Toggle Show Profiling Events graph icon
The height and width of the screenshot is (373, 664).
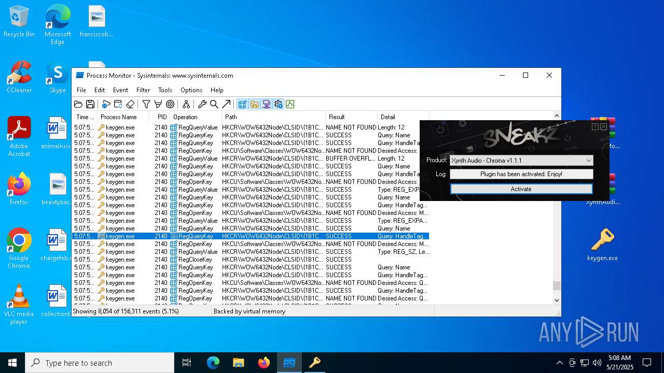point(290,104)
